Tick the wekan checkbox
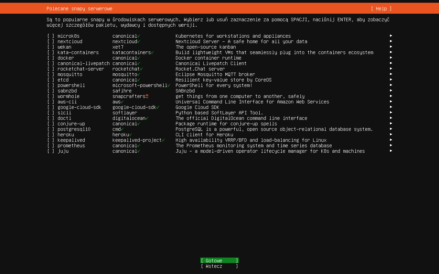Viewport: 439px width, 274px height. coord(51,47)
